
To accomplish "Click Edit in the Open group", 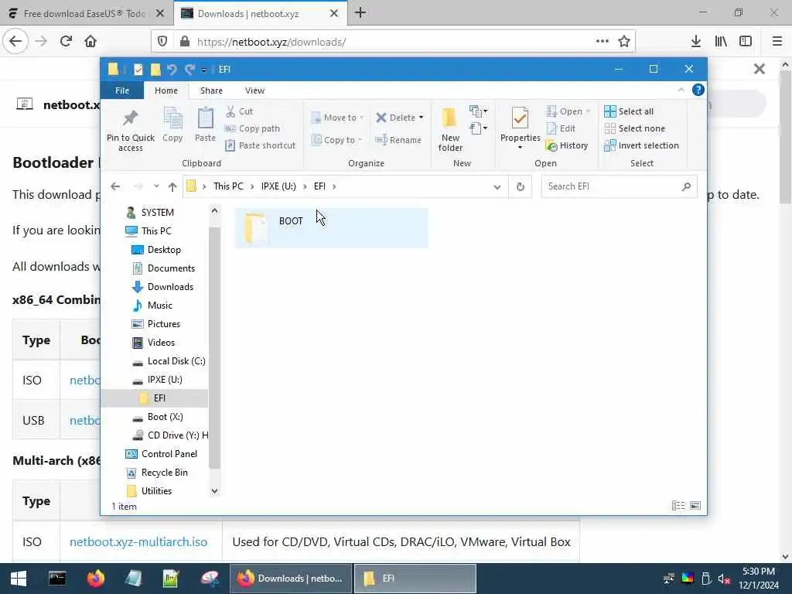I will coord(562,128).
